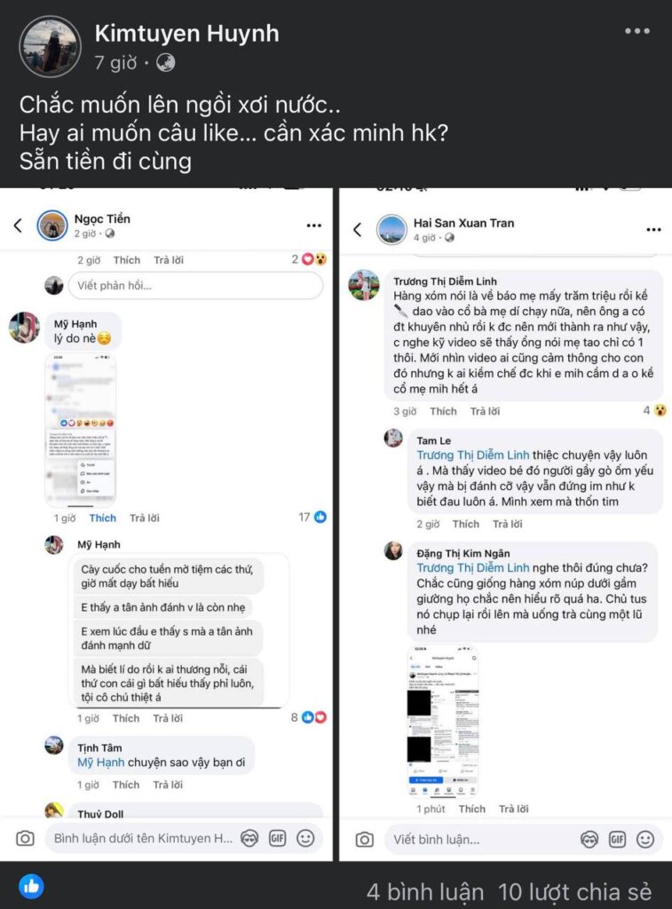This screenshot has width=672, height=909.
Task: Tap camera icon in left comment bar
Action: coord(26,838)
